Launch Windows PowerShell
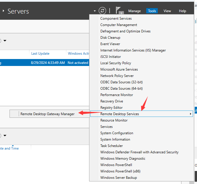 pos(116,165)
